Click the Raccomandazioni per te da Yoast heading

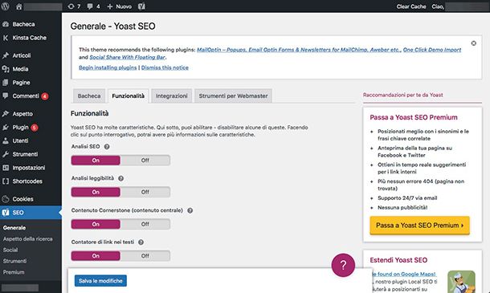click(402, 95)
